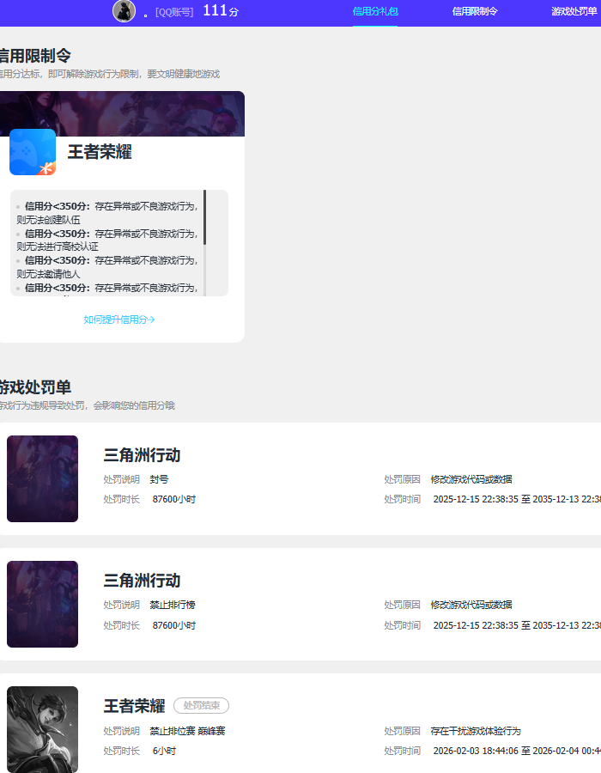601x773 pixels.
Task: Click the 6小时 penalty duration
Action: coord(164,751)
